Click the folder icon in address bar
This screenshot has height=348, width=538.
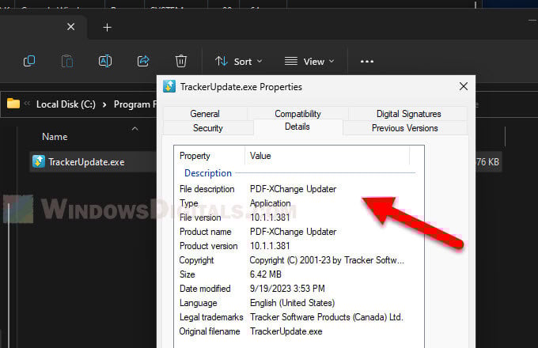coord(13,104)
